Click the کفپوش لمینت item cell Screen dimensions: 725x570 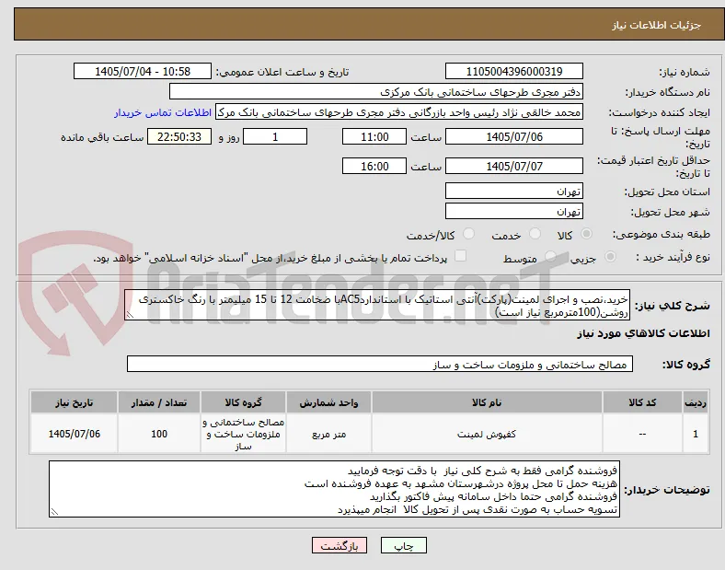pos(487,434)
